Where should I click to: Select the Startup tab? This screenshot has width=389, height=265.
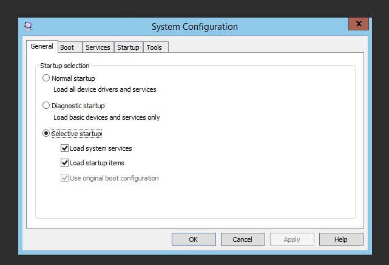(128, 47)
